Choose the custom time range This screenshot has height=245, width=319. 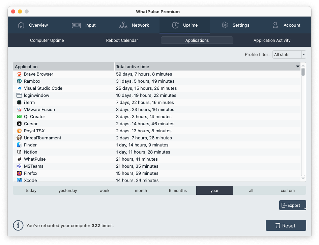[x=288, y=190]
